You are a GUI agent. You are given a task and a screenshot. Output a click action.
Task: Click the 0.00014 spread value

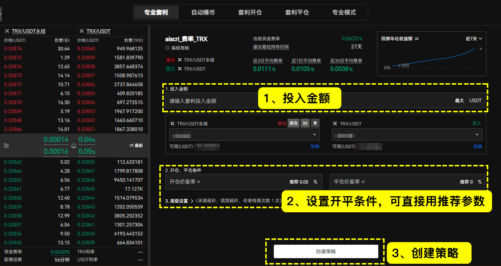click(56, 140)
